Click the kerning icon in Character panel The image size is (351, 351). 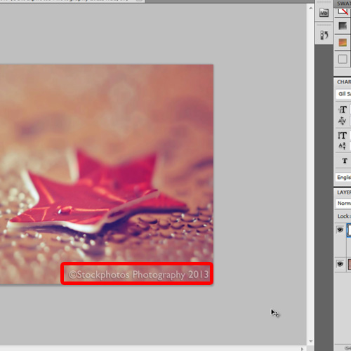[342, 121]
